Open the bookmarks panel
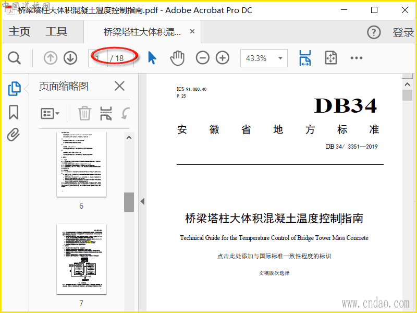This screenshot has height=313, width=417. pyautogui.click(x=14, y=112)
